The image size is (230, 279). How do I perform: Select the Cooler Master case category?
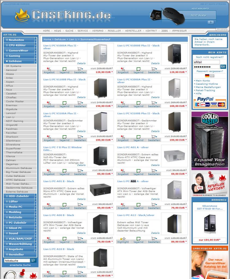pyautogui.click(x=20, y=101)
